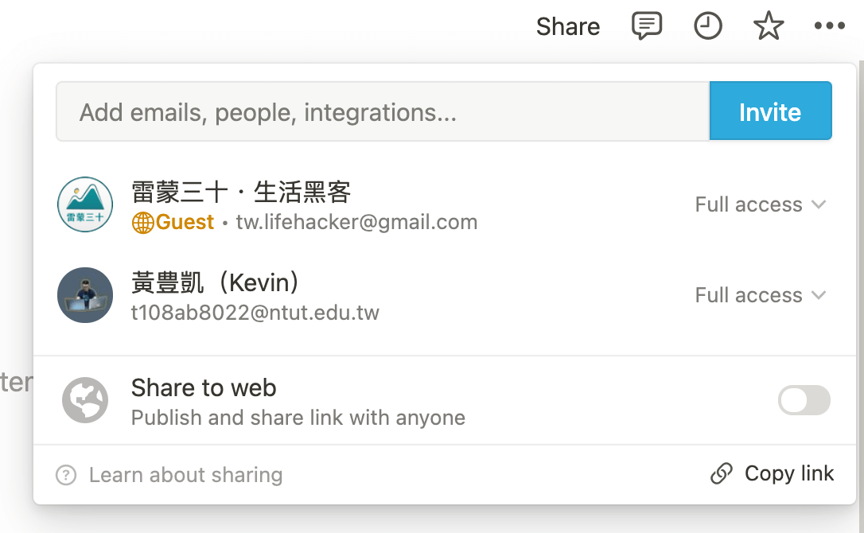Image resolution: width=864 pixels, height=533 pixels.
Task: Open the comments speech bubble icon
Action: tap(646, 26)
